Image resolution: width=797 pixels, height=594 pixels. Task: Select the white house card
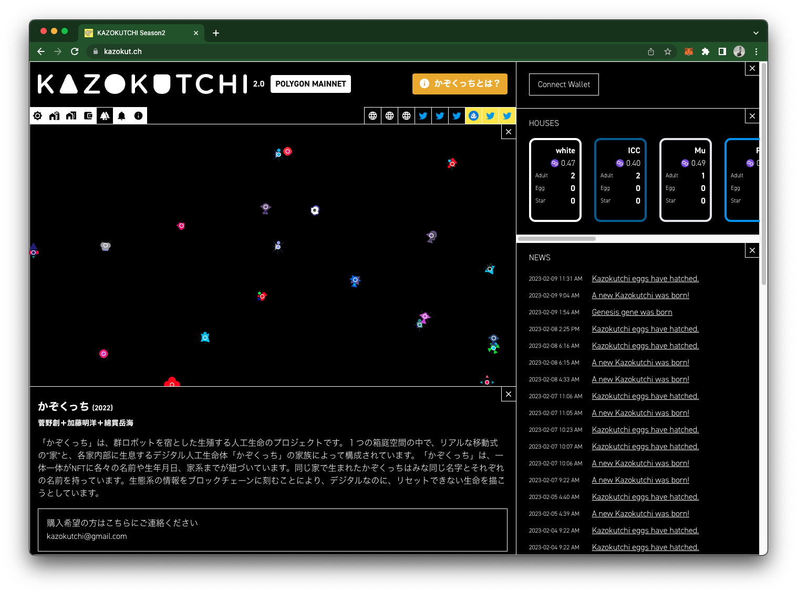555,180
